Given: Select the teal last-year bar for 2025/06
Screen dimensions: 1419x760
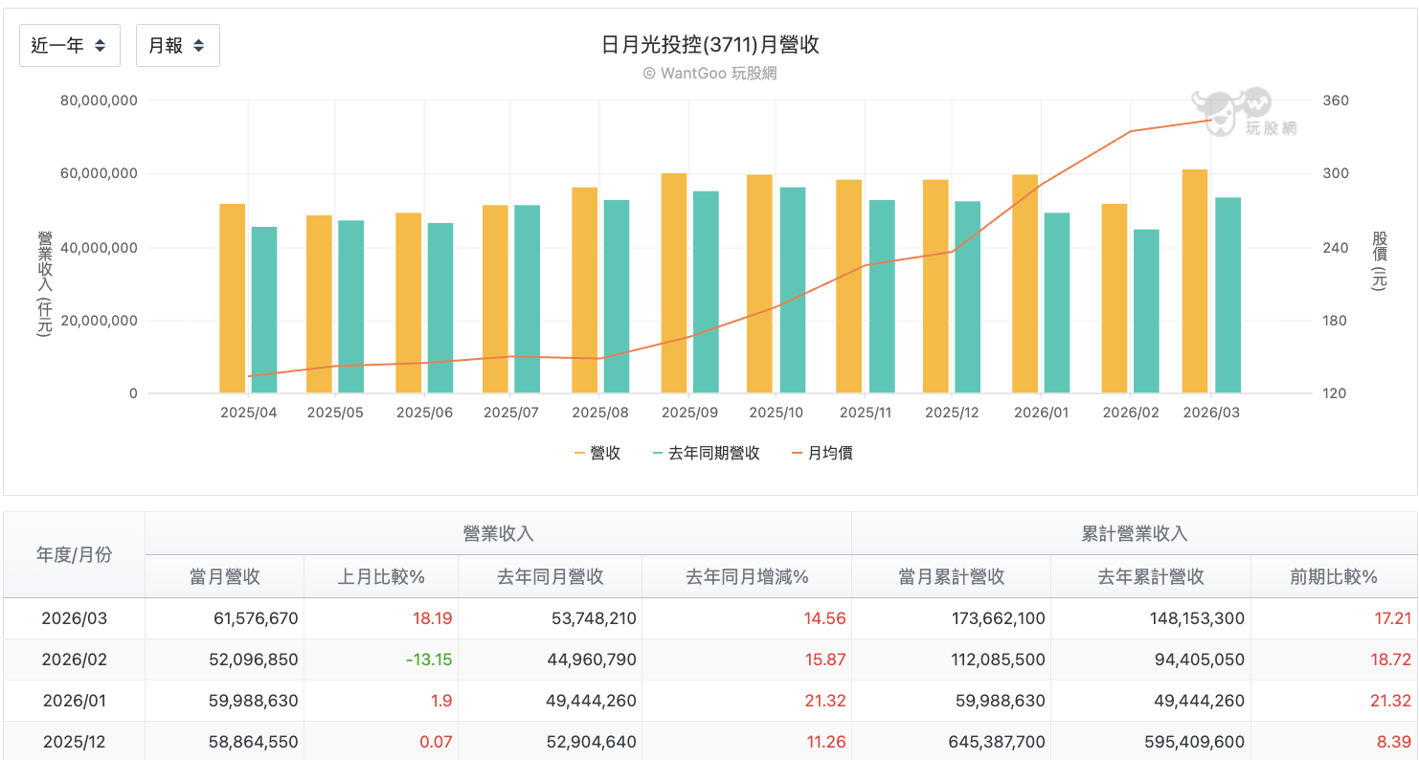Looking at the screenshot, I should tap(440, 308).
